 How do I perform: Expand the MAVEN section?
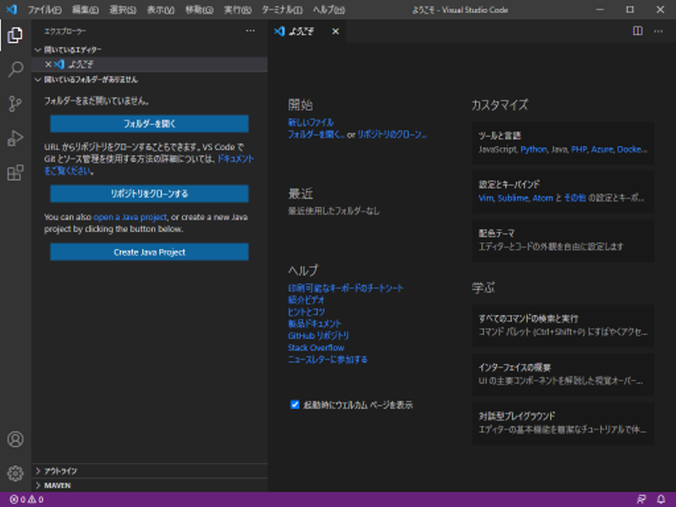[x=57, y=485]
